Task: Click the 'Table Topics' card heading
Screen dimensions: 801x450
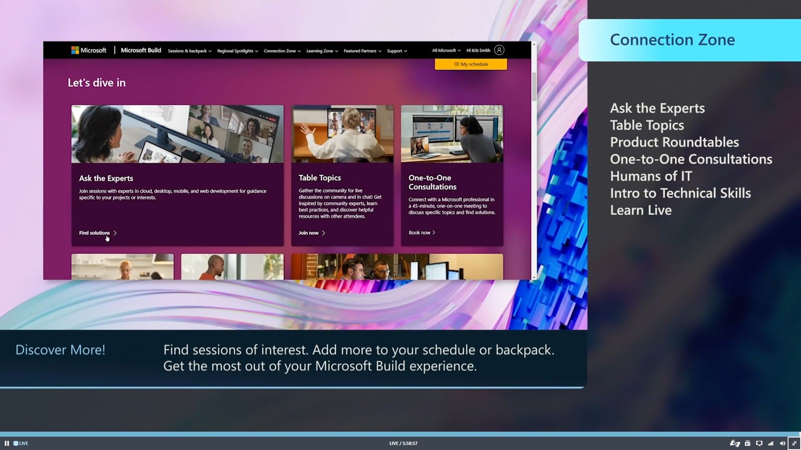Action: pos(320,178)
